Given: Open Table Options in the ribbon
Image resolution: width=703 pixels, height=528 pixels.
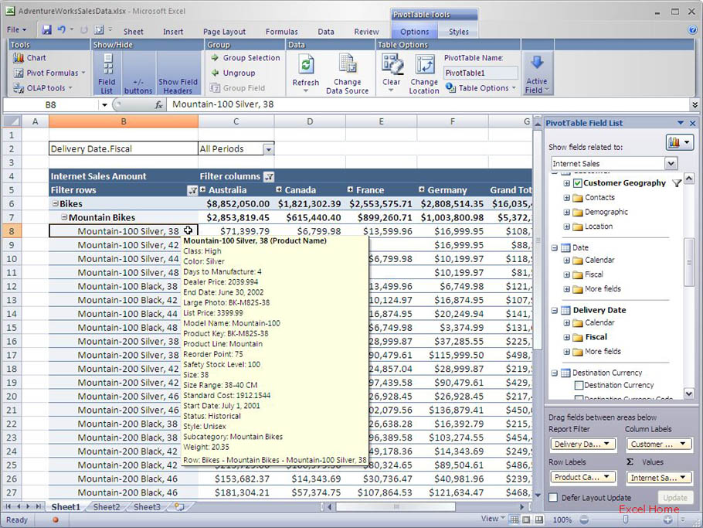Looking at the screenshot, I should (x=481, y=88).
